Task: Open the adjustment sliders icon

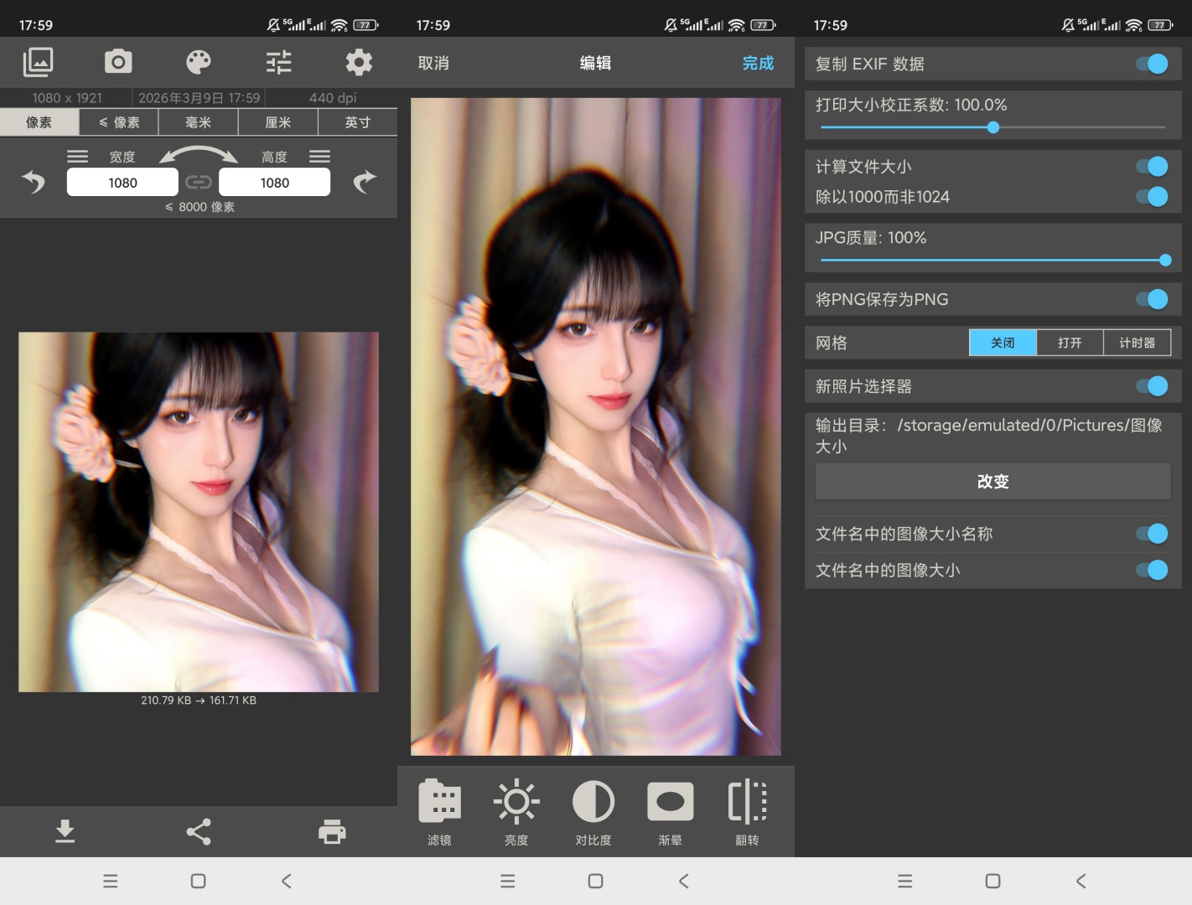Action: click(278, 62)
